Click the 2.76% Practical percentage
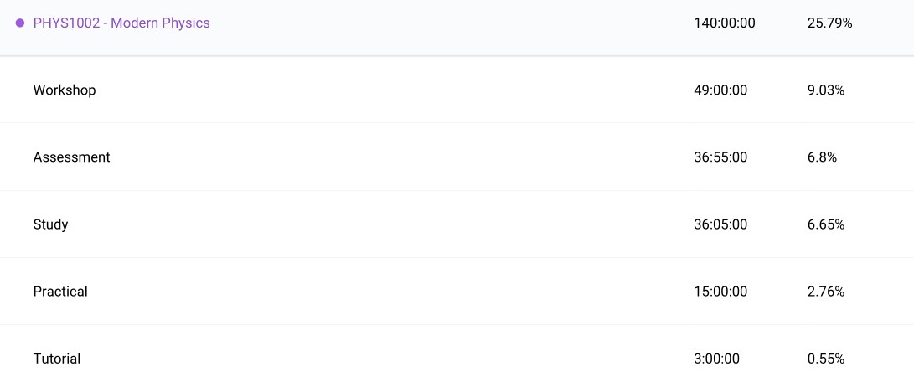 825,292
